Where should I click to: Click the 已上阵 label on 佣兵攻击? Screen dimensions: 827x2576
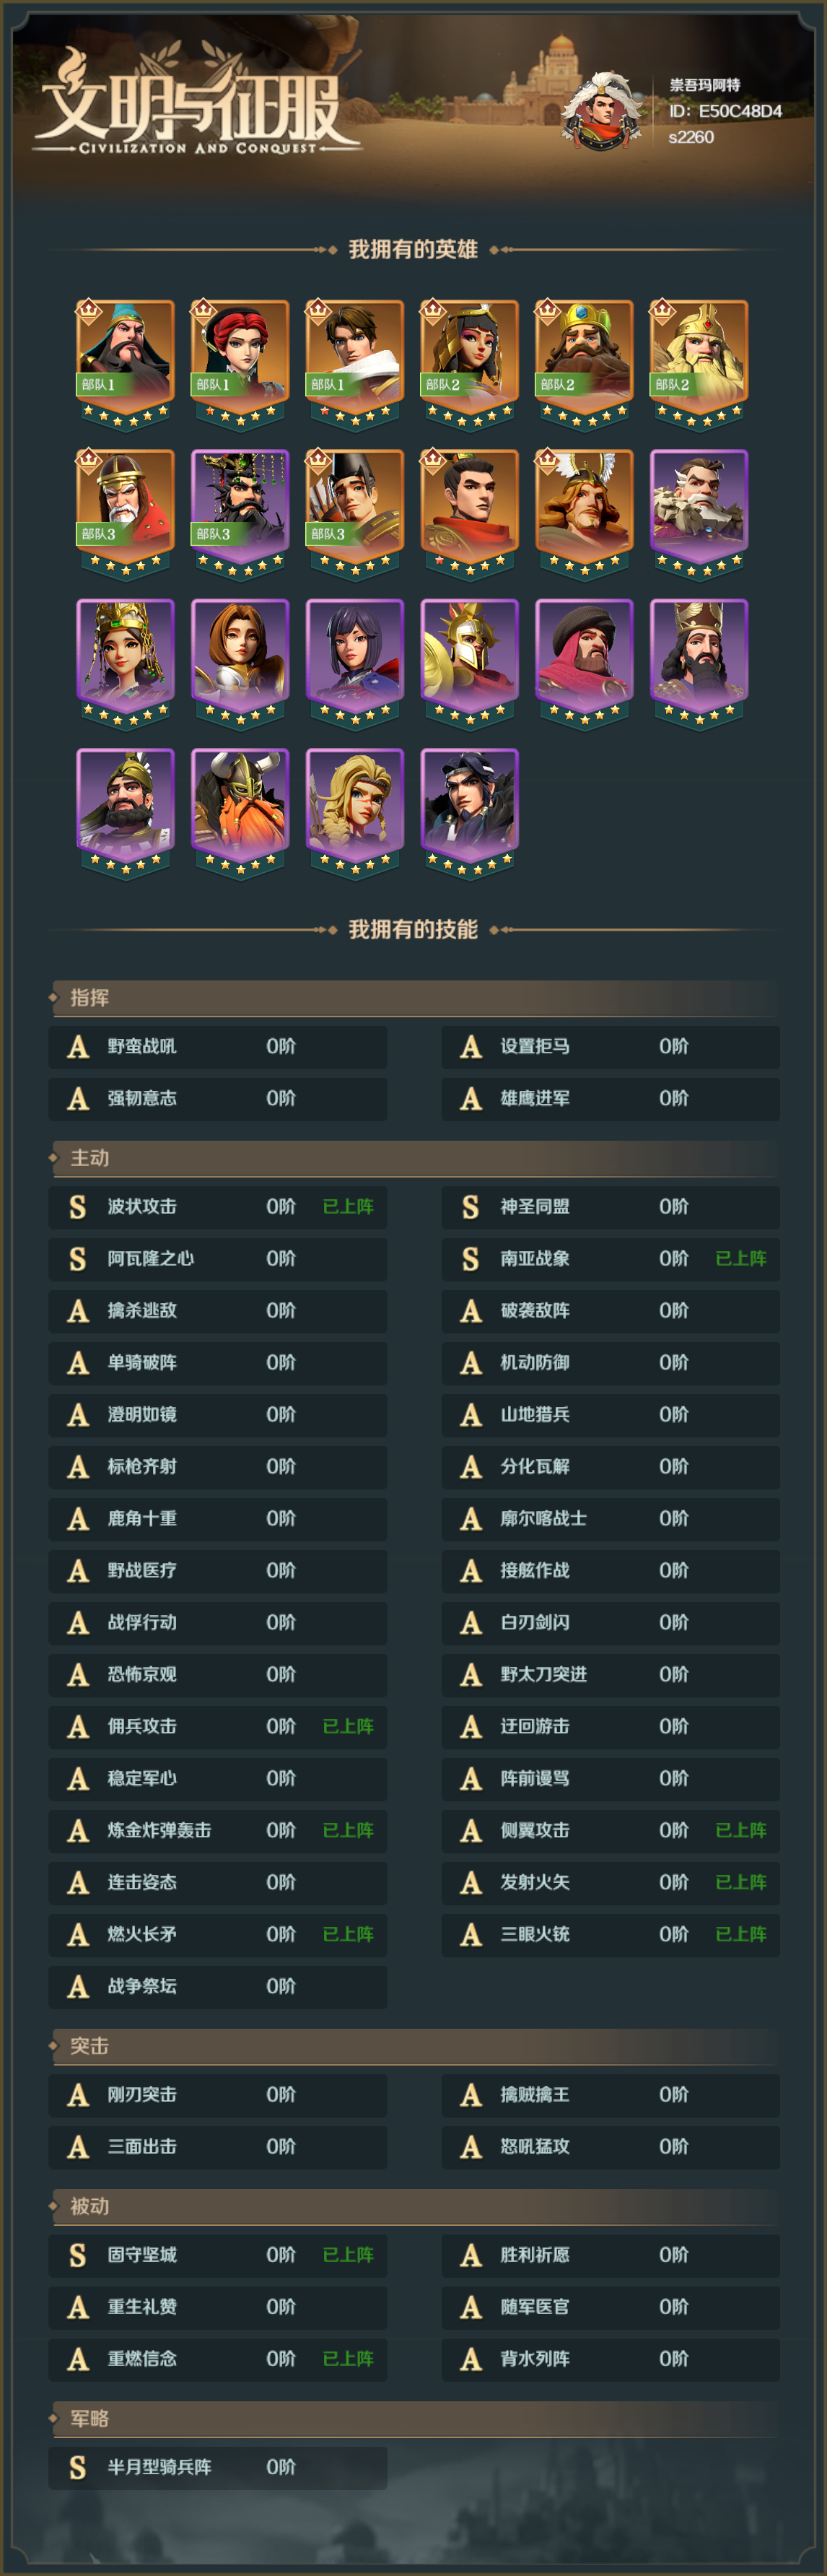pos(348,1727)
